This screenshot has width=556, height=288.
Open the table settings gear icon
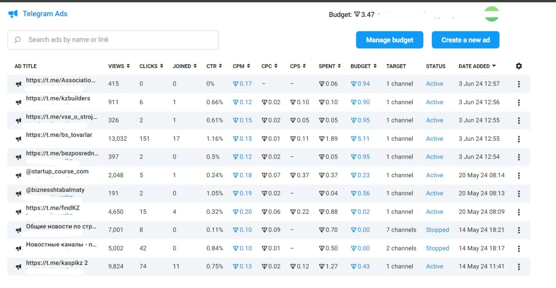519,66
